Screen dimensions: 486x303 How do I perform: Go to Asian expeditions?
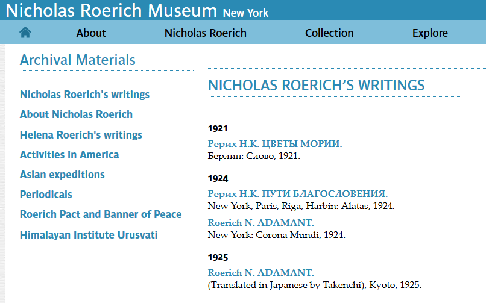click(x=62, y=175)
